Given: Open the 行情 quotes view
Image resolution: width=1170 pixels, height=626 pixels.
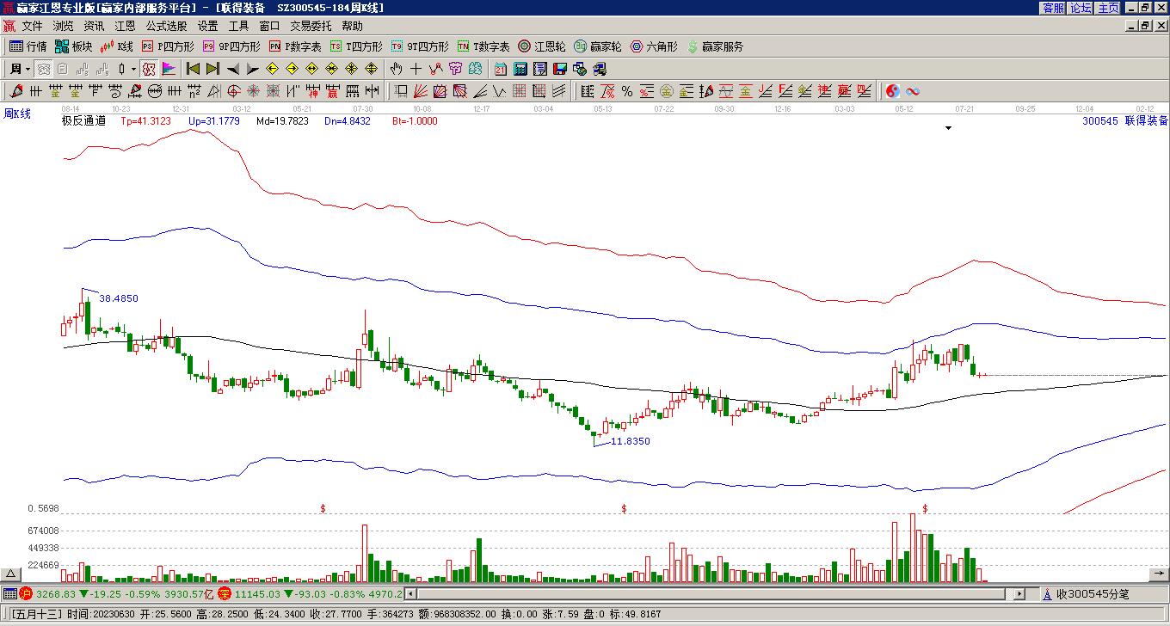Looking at the screenshot, I should [x=28, y=46].
